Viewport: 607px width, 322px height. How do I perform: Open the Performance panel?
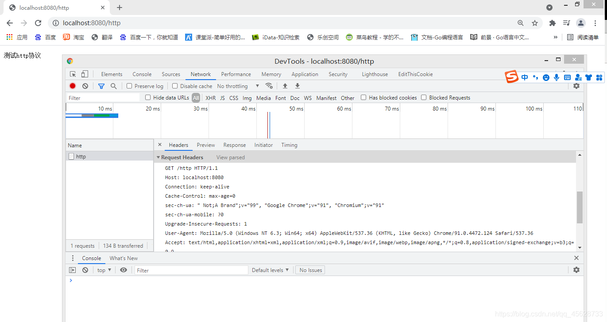pos(236,74)
